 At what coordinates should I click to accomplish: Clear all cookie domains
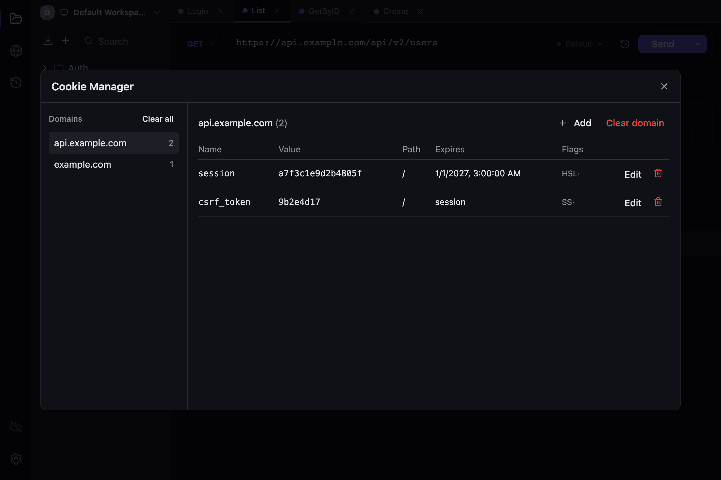pyautogui.click(x=158, y=119)
